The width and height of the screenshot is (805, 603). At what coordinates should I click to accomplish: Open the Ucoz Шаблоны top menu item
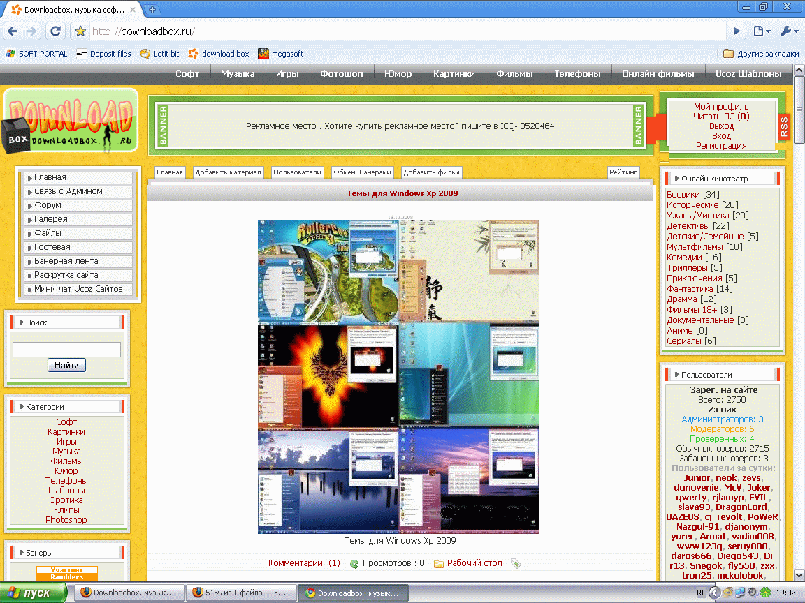coord(748,74)
